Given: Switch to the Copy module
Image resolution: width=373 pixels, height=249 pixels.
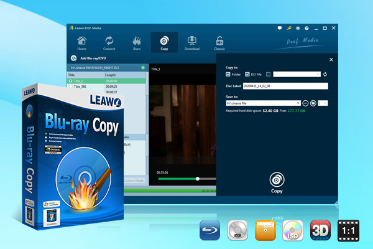Looking at the screenshot, I should 164,43.
